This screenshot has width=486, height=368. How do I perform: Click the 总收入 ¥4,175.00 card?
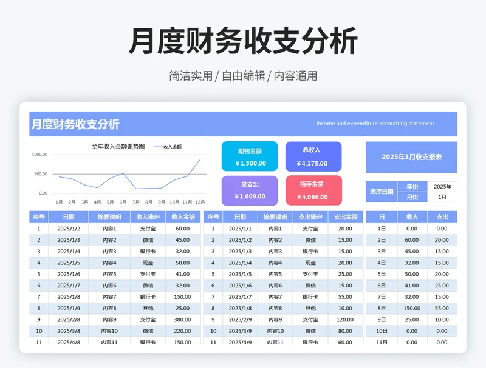(x=313, y=156)
